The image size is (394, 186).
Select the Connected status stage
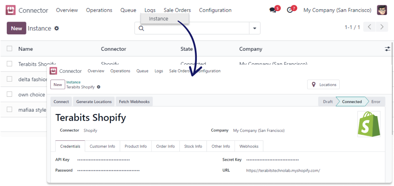(352, 102)
